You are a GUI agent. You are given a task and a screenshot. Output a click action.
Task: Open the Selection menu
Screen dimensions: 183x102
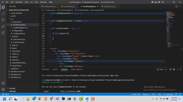[19, 2]
